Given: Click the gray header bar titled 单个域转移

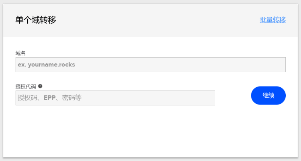Looking at the screenshot, I should (150, 20).
